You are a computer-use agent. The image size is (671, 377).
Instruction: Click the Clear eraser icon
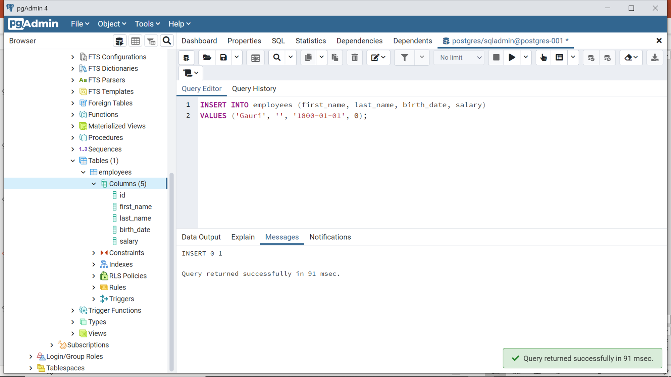pyautogui.click(x=628, y=58)
